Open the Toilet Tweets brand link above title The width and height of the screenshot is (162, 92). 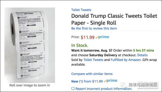click(81, 10)
